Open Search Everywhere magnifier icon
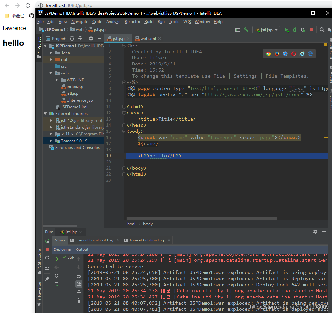 pyautogui.click(x=322, y=30)
